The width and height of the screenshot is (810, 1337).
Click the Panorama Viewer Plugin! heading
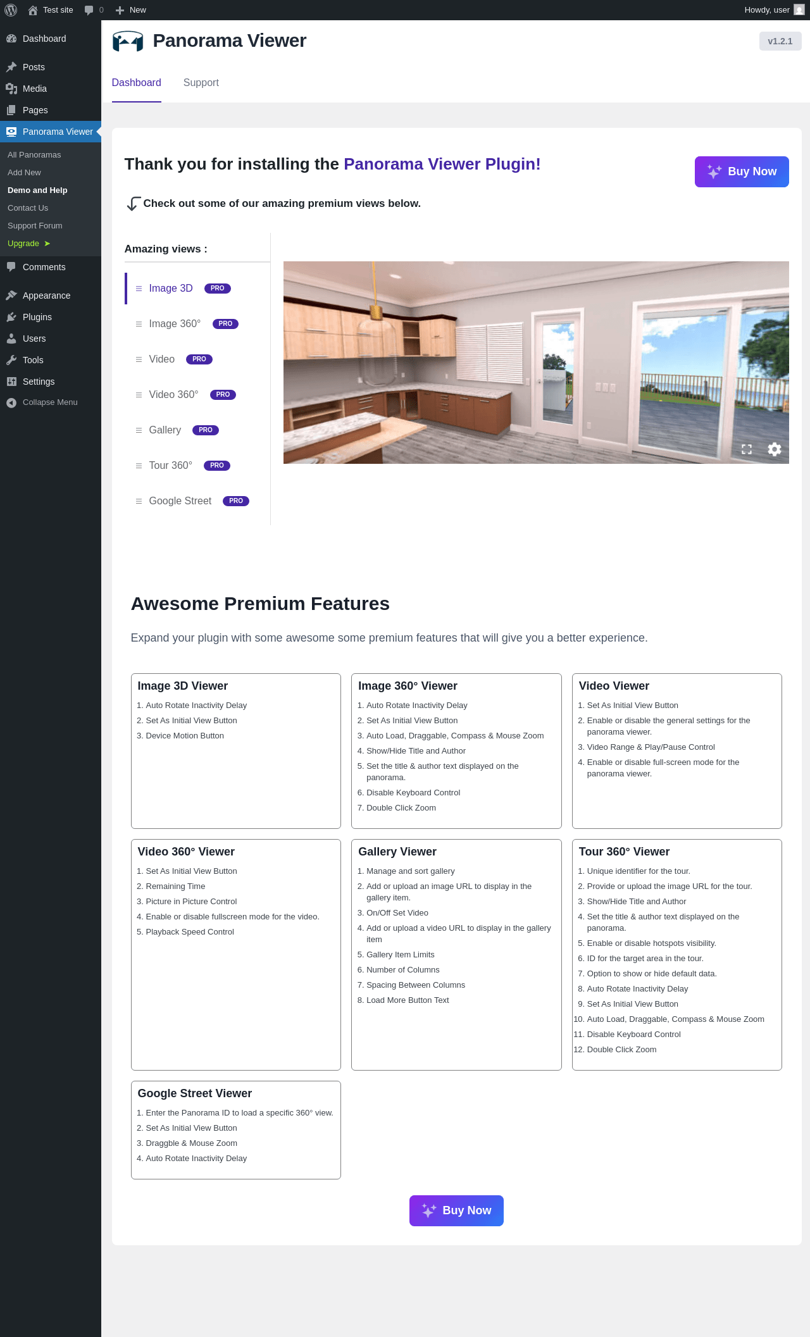[442, 165]
